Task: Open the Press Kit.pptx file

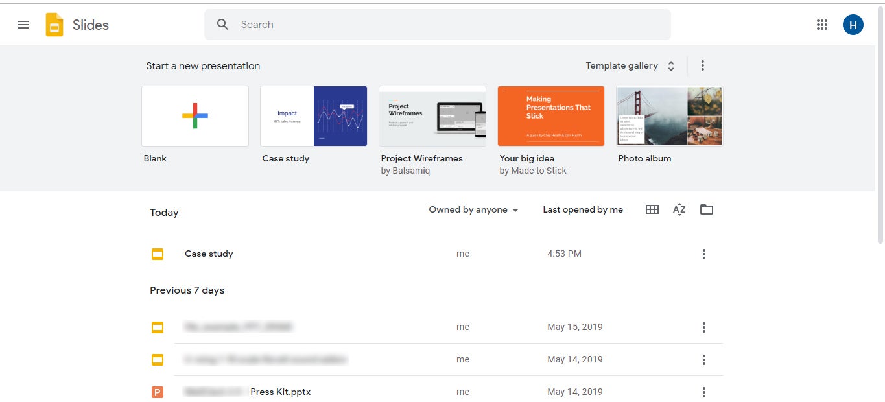Action: [x=280, y=392]
